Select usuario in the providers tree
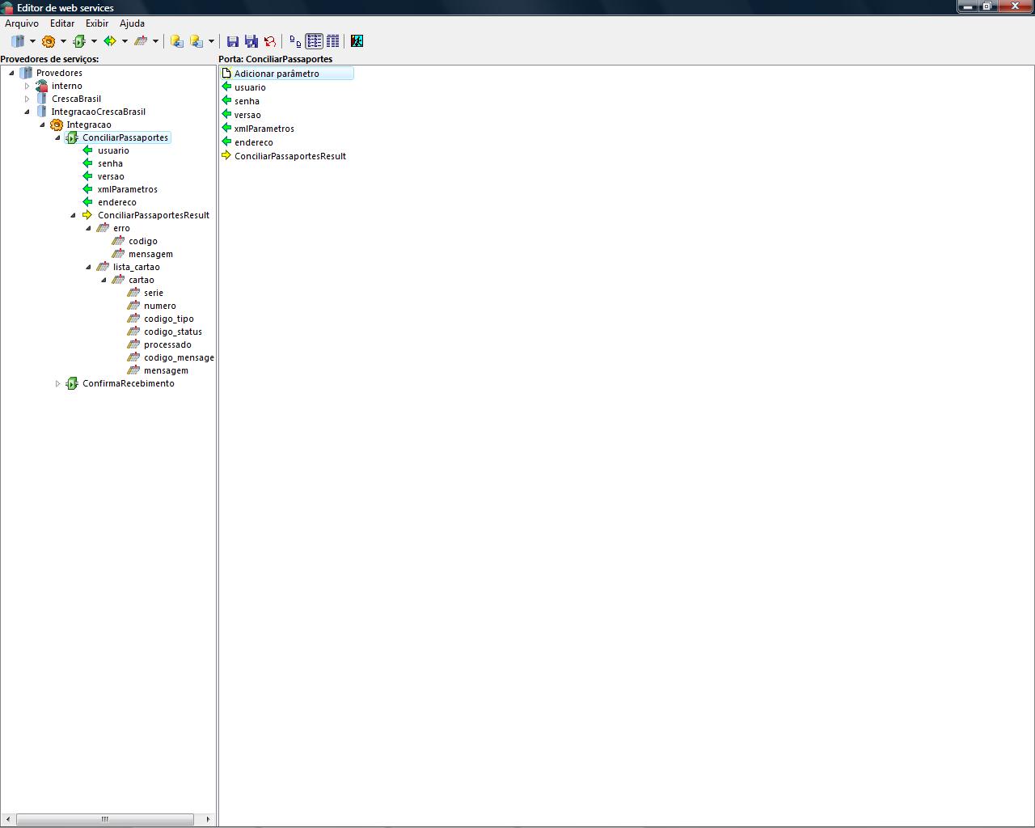The image size is (1035, 828). pos(113,150)
